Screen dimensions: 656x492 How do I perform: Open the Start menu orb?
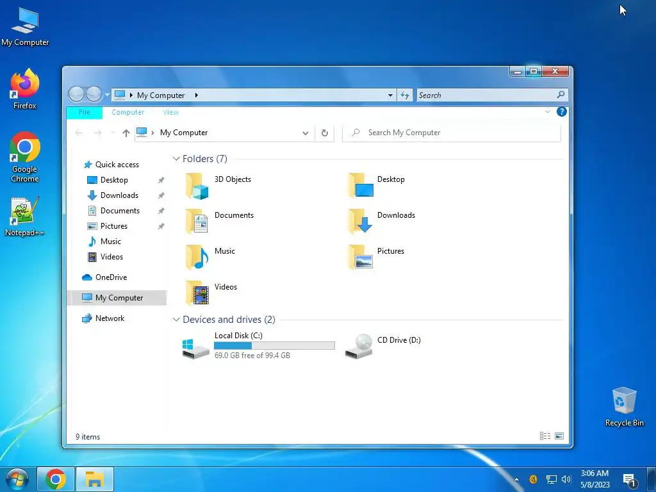click(16, 479)
